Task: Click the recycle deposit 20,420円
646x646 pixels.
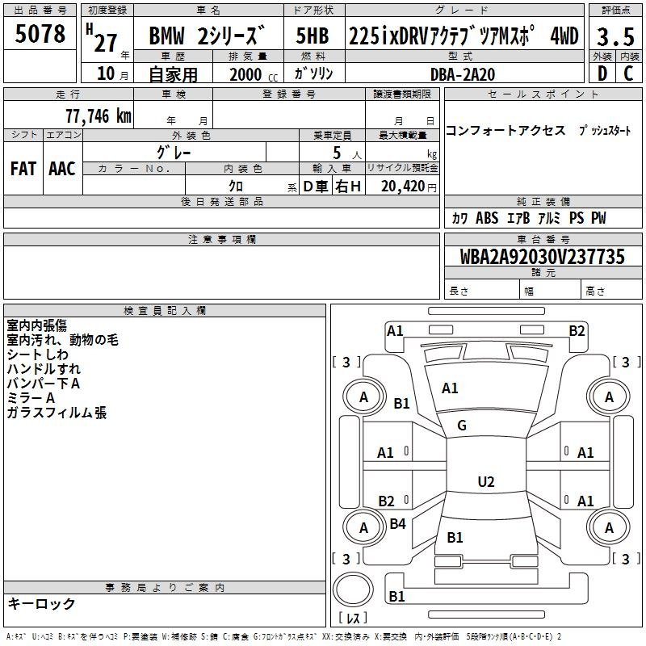Action: [x=409, y=187]
